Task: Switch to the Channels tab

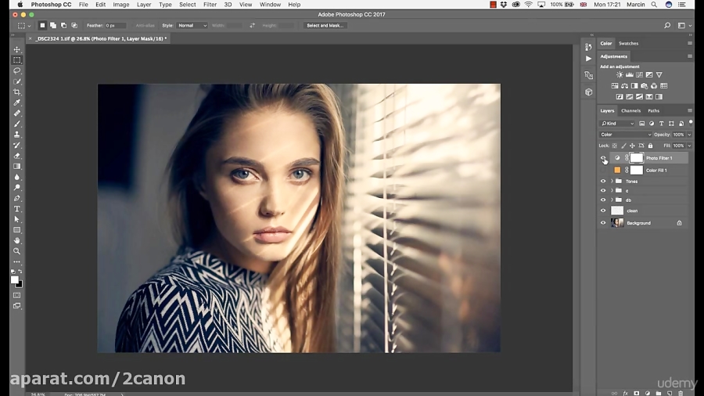Action: click(x=630, y=111)
